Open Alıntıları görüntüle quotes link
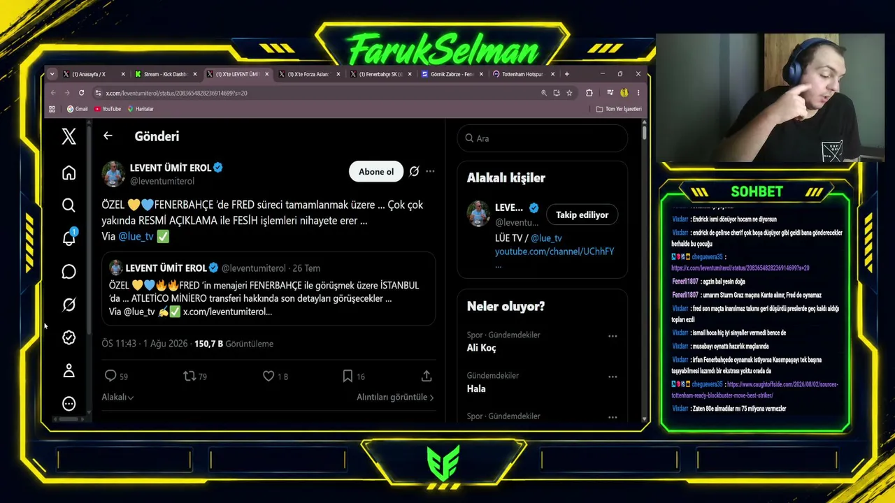This screenshot has width=895, height=503. pyautogui.click(x=395, y=397)
